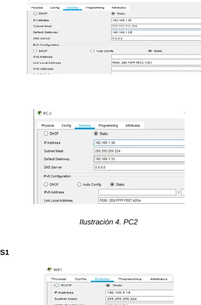The height and width of the screenshot is (305, 201).
Task: Click WS1 IP Address label
Action: pyautogui.click(x=64, y=292)
